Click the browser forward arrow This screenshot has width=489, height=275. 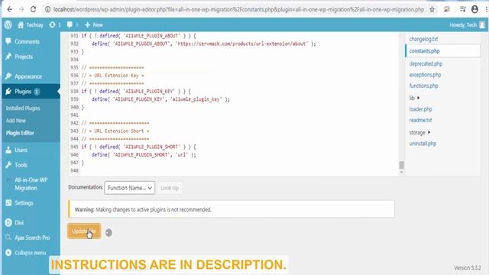click(x=21, y=9)
